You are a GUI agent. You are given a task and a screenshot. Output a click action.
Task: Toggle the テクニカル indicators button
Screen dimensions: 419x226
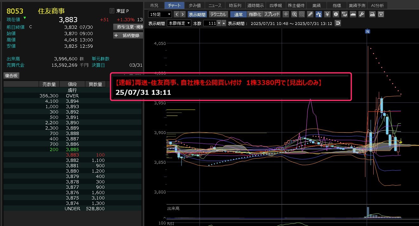pyautogui.click(x=218, y=14)
